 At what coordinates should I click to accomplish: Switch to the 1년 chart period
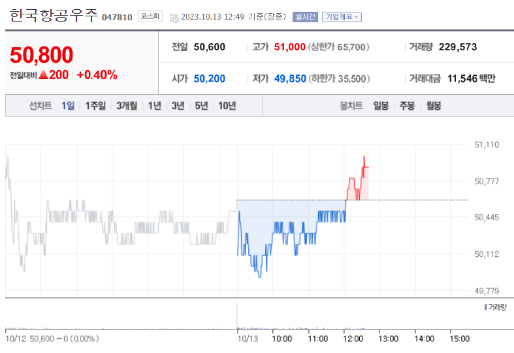pyautogui.click(x=154, y=106)
